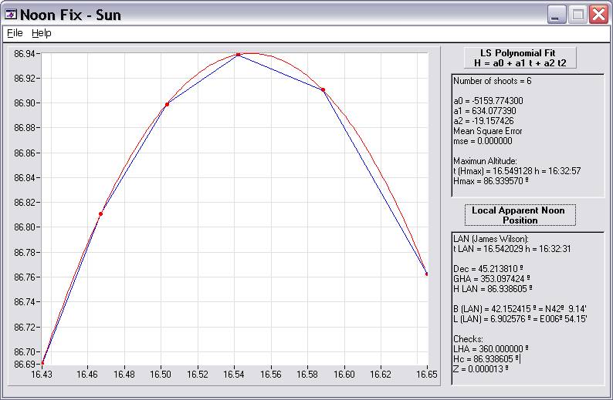Close the Noon Fix - Sun window
This screenshot has height=400, width=613.
tap(598, 14)
